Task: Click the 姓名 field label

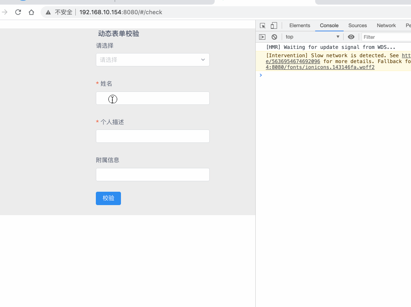Action: pyautogui.click(x=106, y=84)
